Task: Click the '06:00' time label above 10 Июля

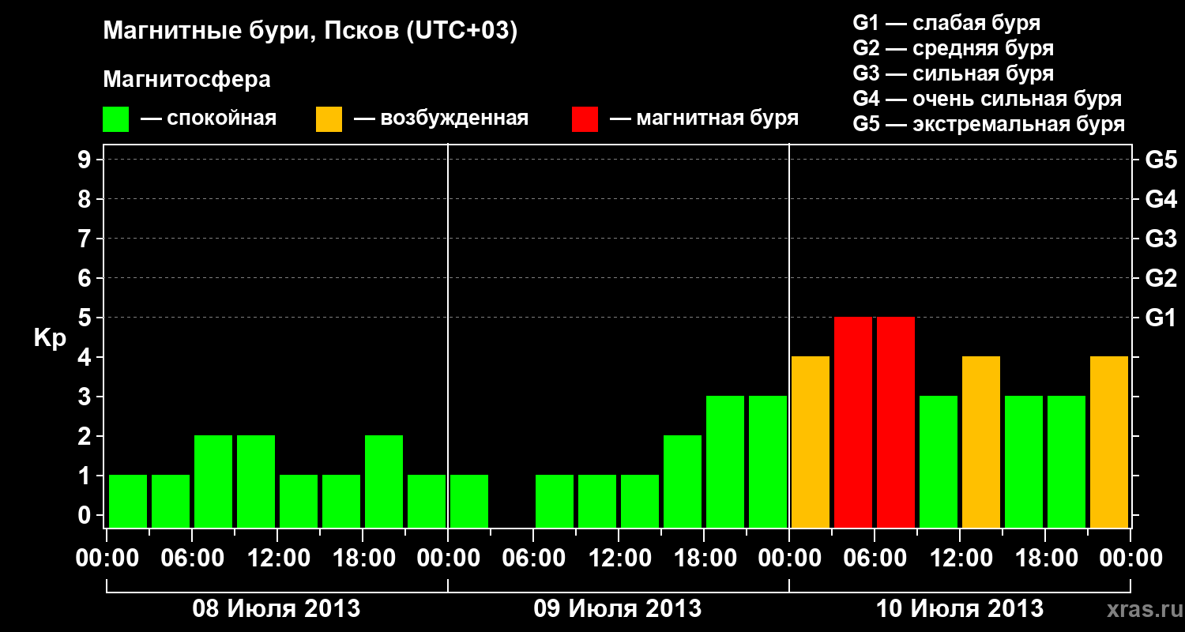Action: [x=875, y=558]
